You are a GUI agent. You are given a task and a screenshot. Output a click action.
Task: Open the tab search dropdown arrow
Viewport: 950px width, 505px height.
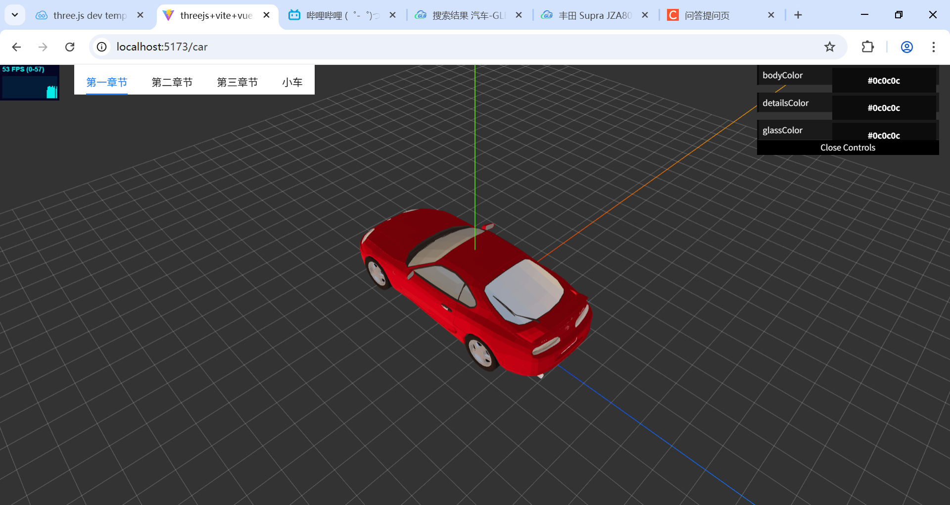click(15, 15)
